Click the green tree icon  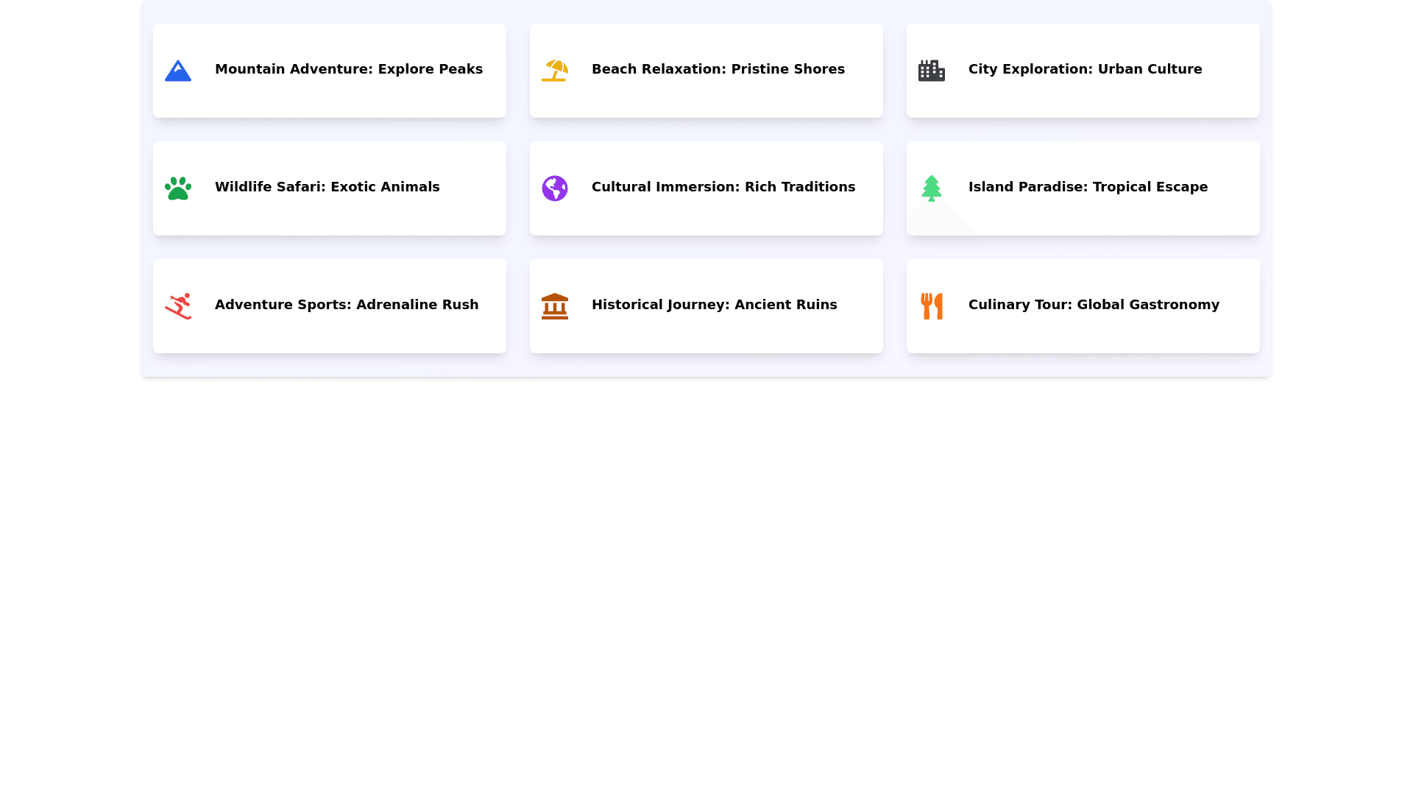[932, 188]
